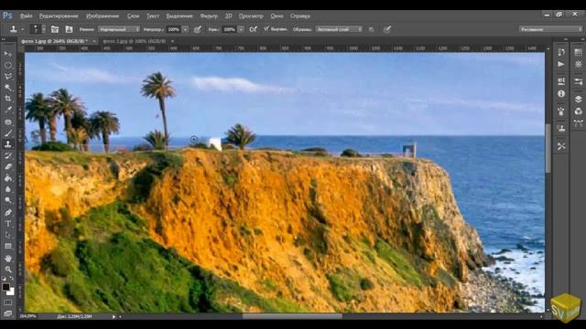
Task: Open the opacity slider dropdown arrow
Action: (x=185, y=29)
